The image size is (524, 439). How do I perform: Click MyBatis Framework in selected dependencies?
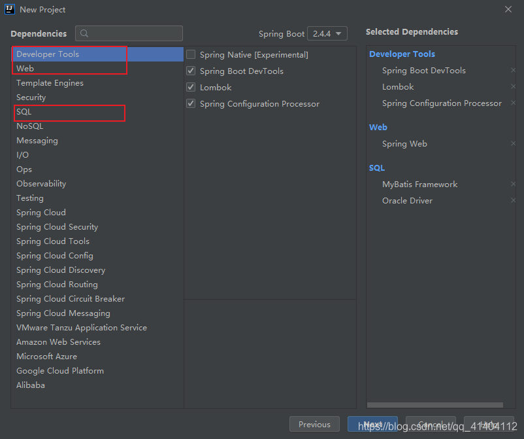(419, 184)
